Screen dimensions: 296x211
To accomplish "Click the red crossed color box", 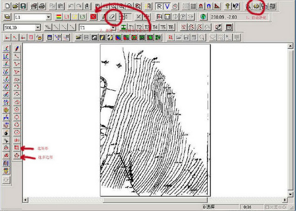I will click(93, 17).
